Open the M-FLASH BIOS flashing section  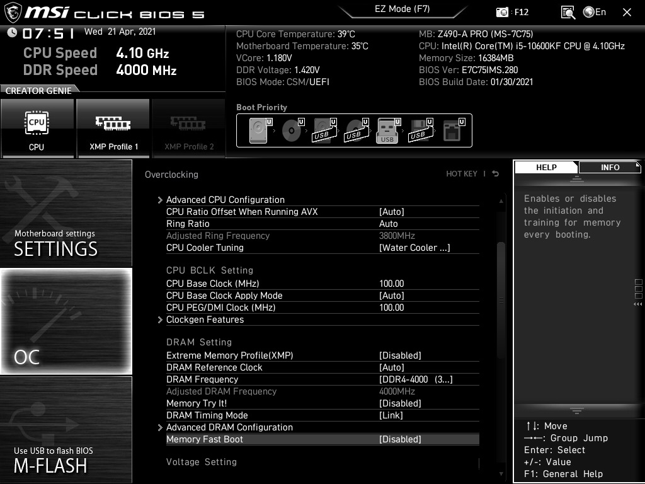pyautogui.click(x=66, y=430)
